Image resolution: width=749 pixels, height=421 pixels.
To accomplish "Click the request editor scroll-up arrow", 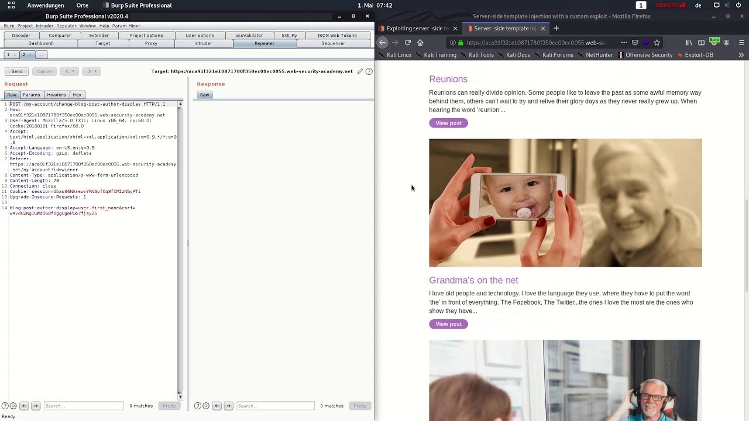I will pyautogui.click(x=180, y=104).
